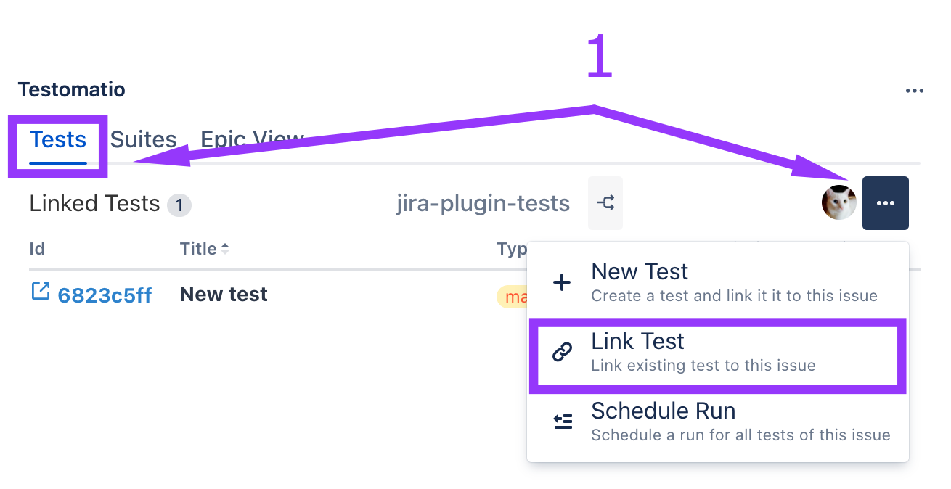The width and height of the screenshot is (951, 489).
Task: Click the cat avatar picture
Action: (838, 202)
